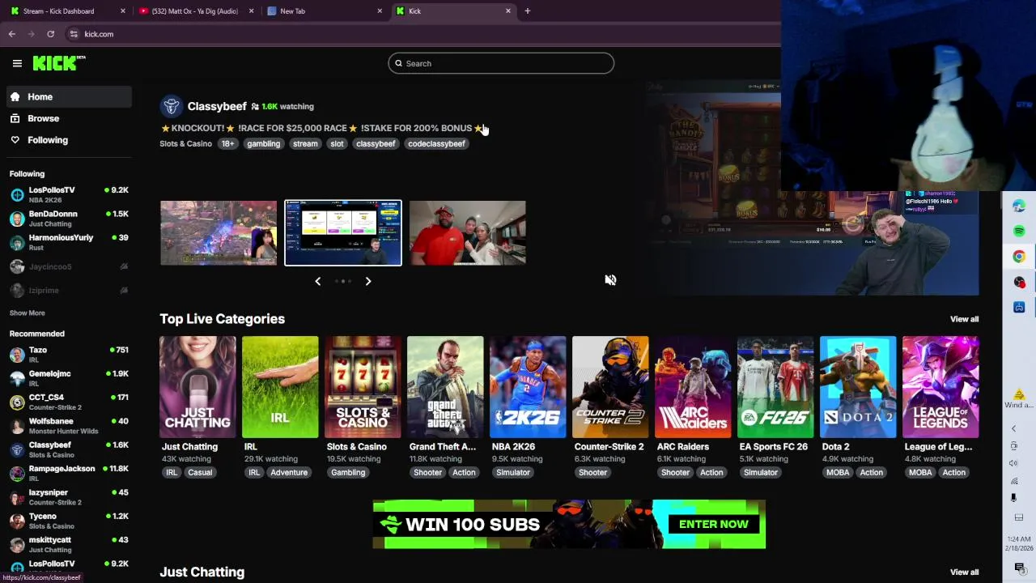Go to Home in sidebar
The image size is (1036, 583).
[x=68, y=96]
